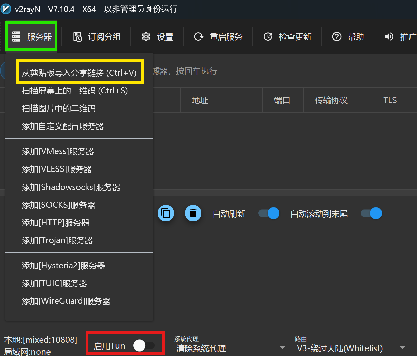
Task: Click the server filter input field
Action: point(204,71)
